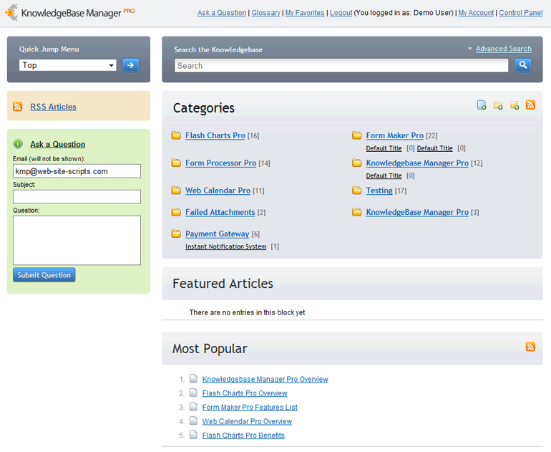Click the search magnifier button

click(x=523, y=65)
